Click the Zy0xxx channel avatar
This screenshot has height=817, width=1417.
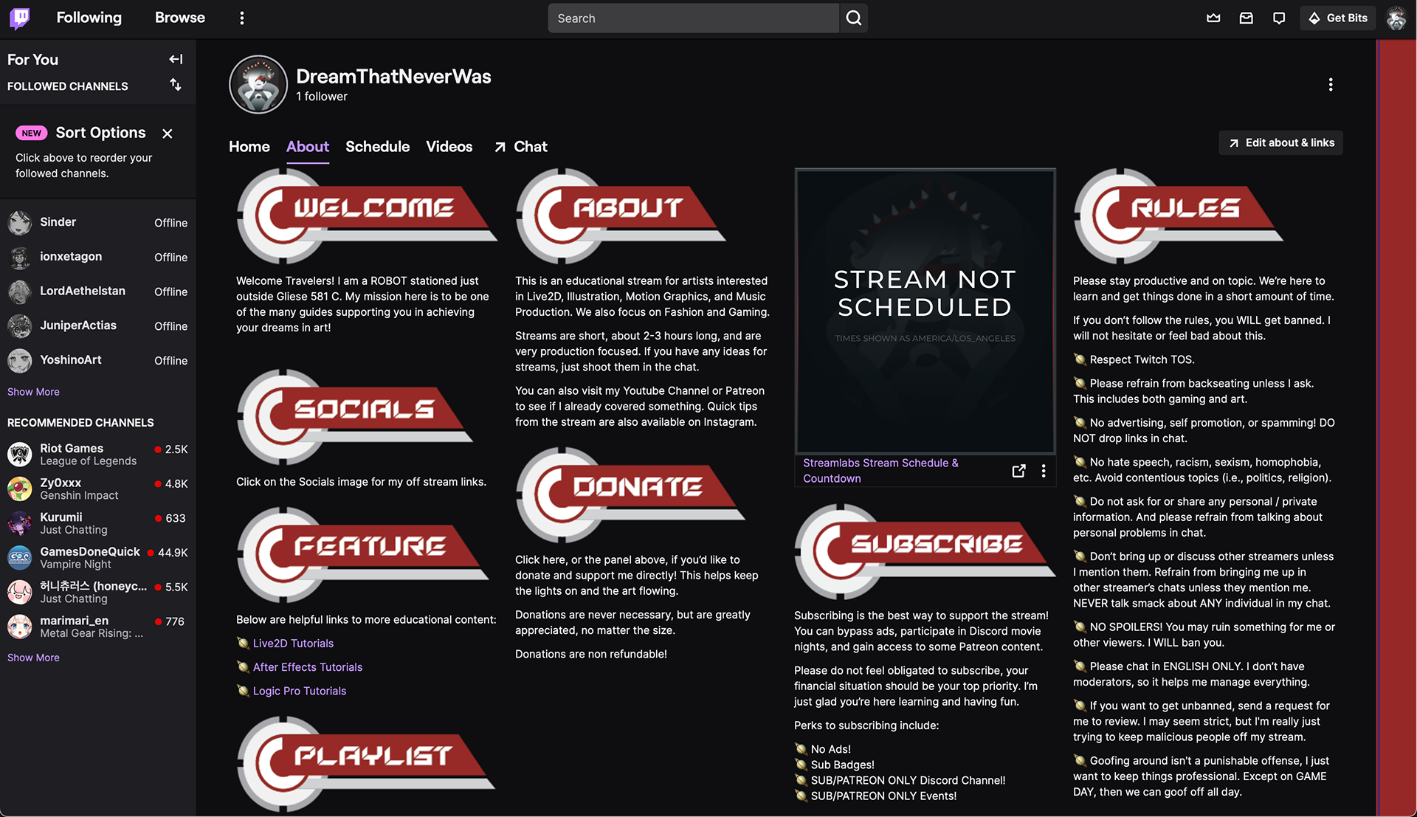[20, 489]
